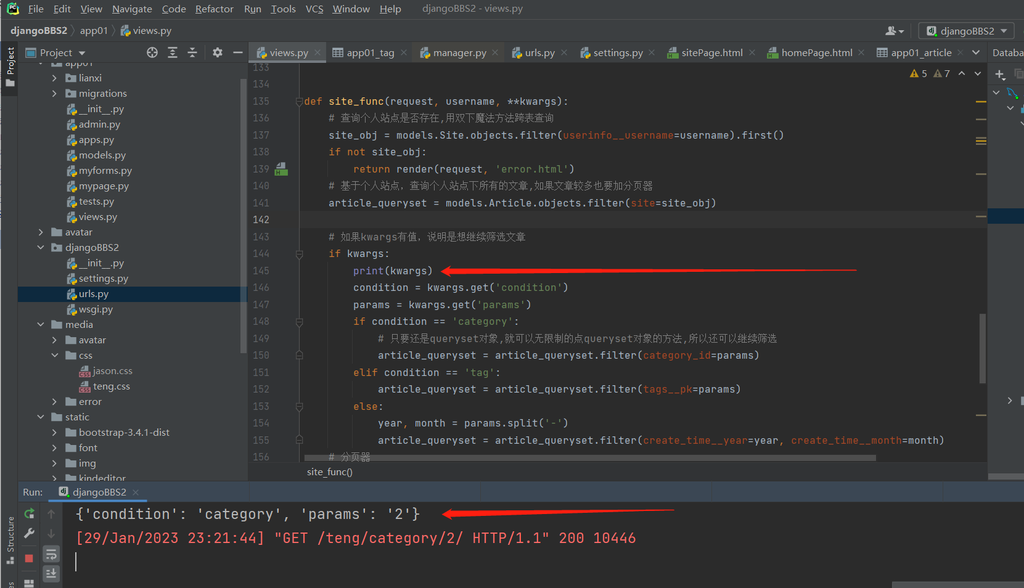
Task: Click the site_func() breadcrumb below editor
Action: click(330, 472)
